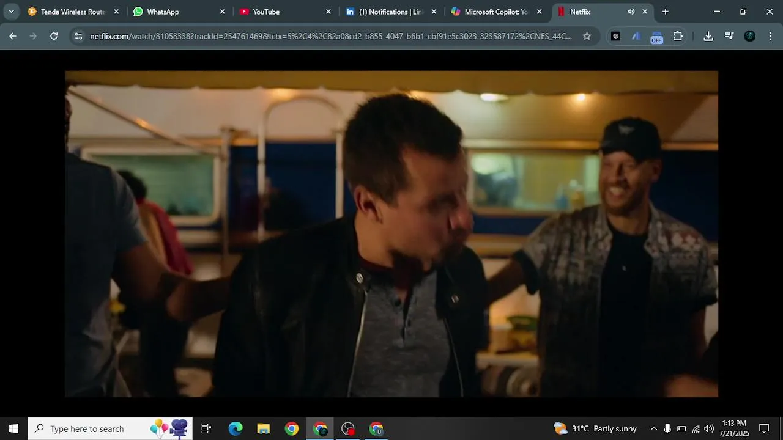Launch Microsoft Edge from the taskbar
Screen dimensions: 783x440
(x=236, y=428)
